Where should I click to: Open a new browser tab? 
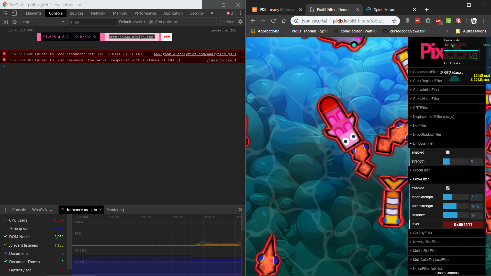tap(427, 10)
